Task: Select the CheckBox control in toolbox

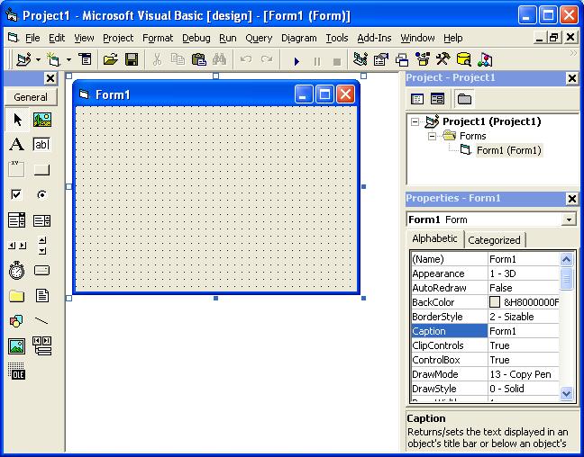Action: click(x=16, y=194)
